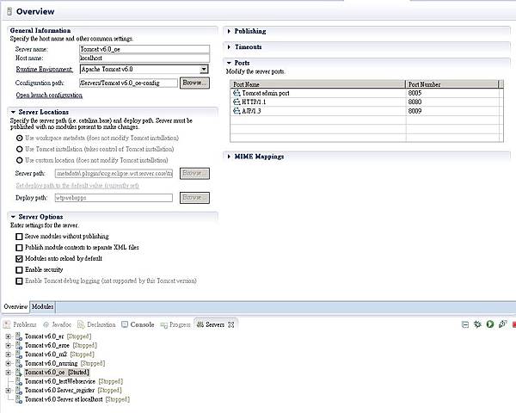The width and height of the screenshot is (516, 413).
Task: Expand the Publishing section
Action: click(229, 31)
